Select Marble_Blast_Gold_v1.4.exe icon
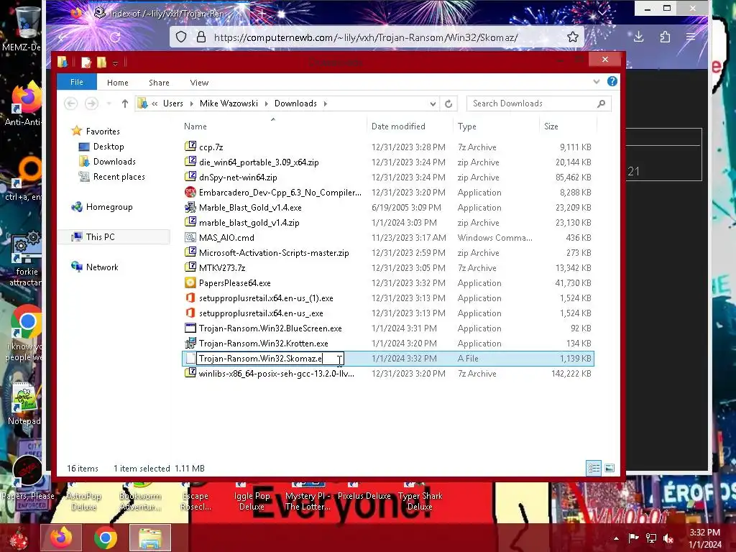The width and height of the screenshot is (736, 552). pyautogui.click(x=190, y=207)
